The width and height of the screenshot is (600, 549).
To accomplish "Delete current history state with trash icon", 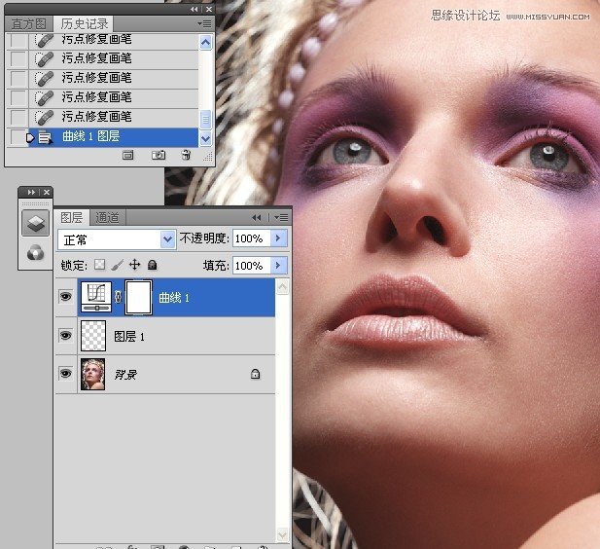I will pyautogui.click(x=186, y=155).
